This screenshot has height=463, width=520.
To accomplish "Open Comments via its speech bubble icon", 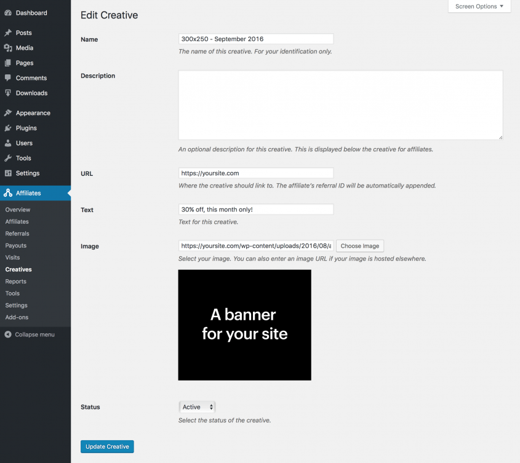I will pos(8,77).
